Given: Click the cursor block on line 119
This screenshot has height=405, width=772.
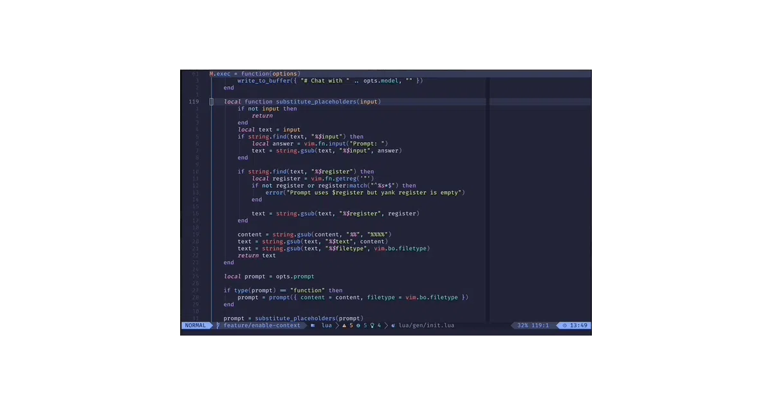Looking at the screenshot, I should (x=212, y=102).
